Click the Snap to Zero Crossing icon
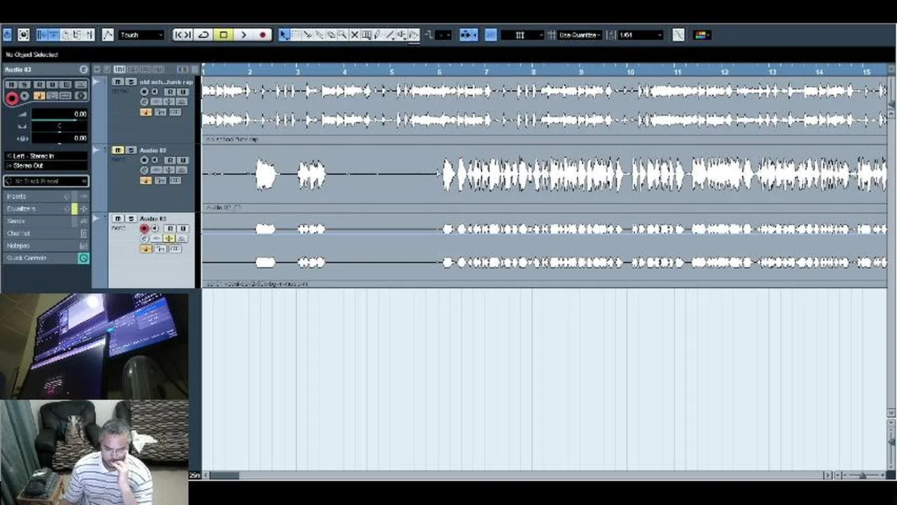Screen dimensions: 897x505 point(678,34)
